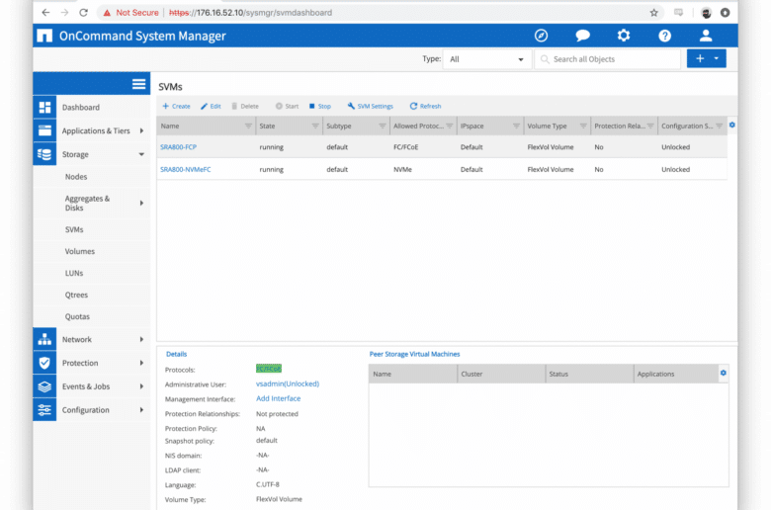Click the NetApp logo icon
The width and height of the screenshot is (771, 510).
44,36
